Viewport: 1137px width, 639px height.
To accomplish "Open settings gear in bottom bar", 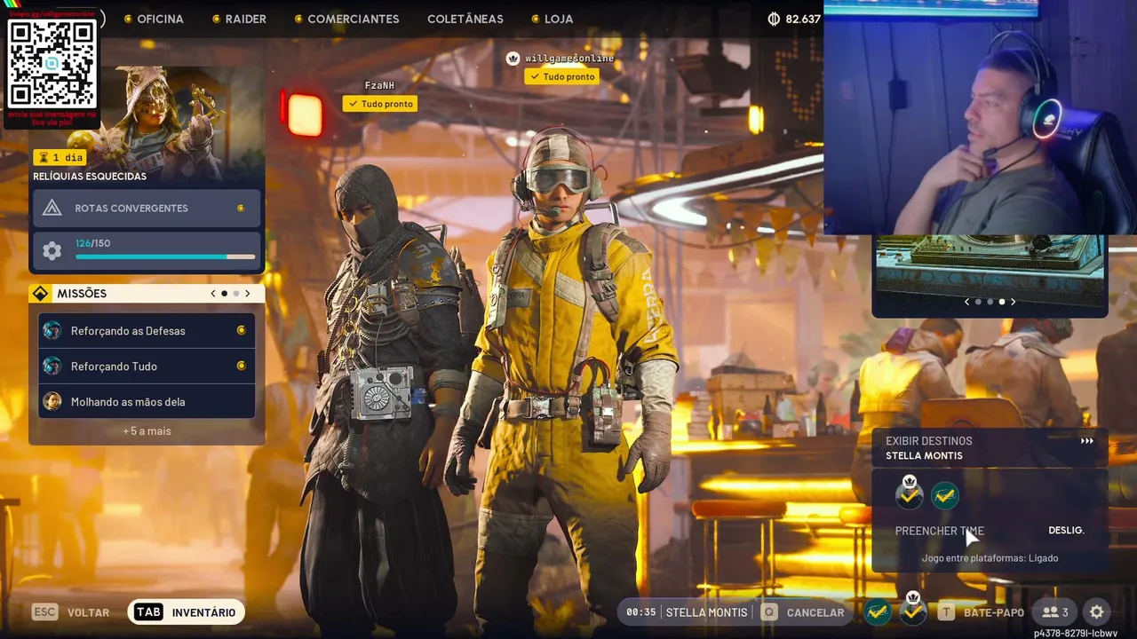I will coord(1097,612).
